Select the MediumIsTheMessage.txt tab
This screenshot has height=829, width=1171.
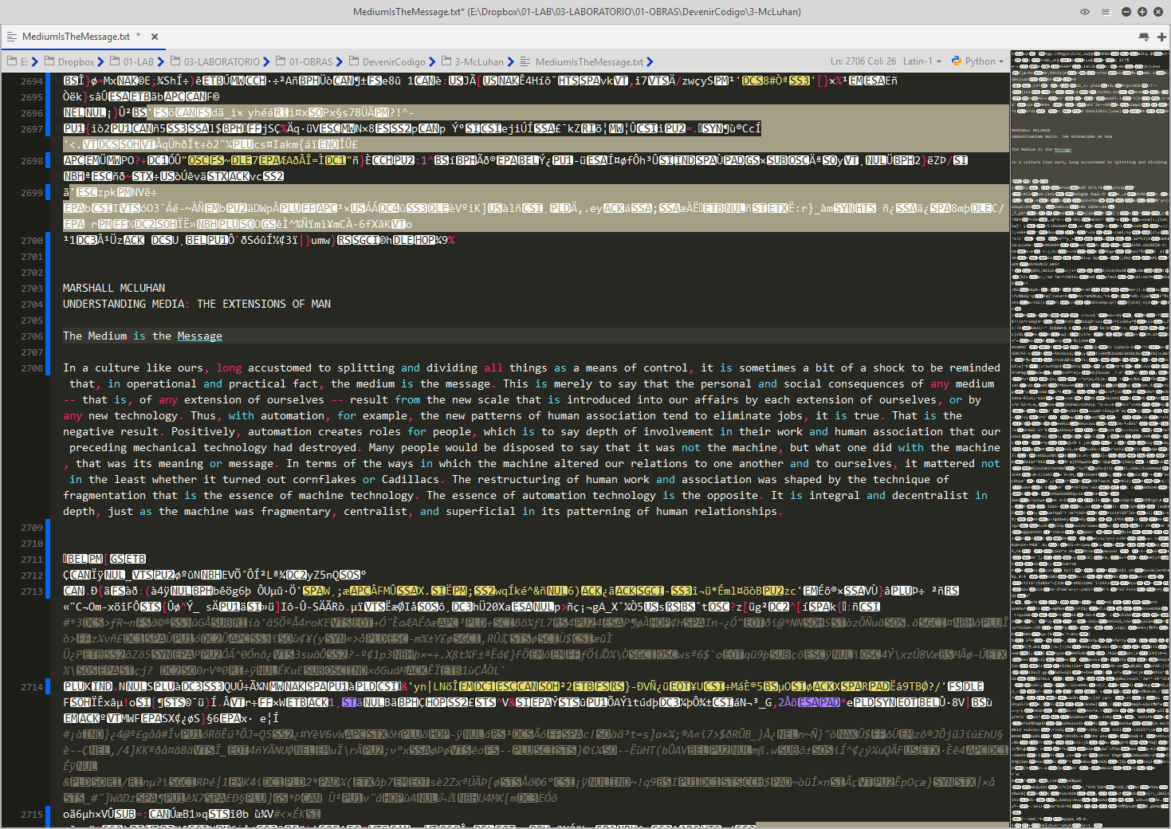coord(76,37)
